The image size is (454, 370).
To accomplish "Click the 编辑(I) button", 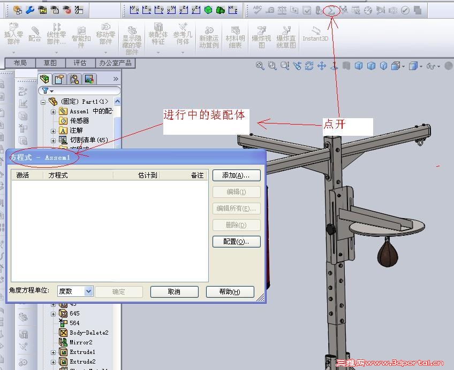I will coord(236,192).
